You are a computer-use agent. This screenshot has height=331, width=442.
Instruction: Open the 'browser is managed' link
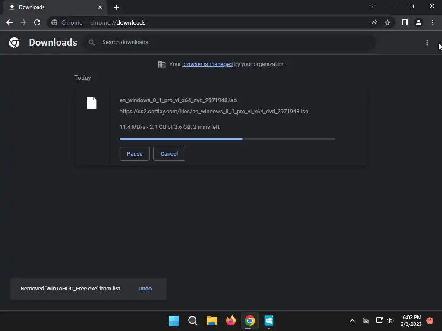coord(207,64)
